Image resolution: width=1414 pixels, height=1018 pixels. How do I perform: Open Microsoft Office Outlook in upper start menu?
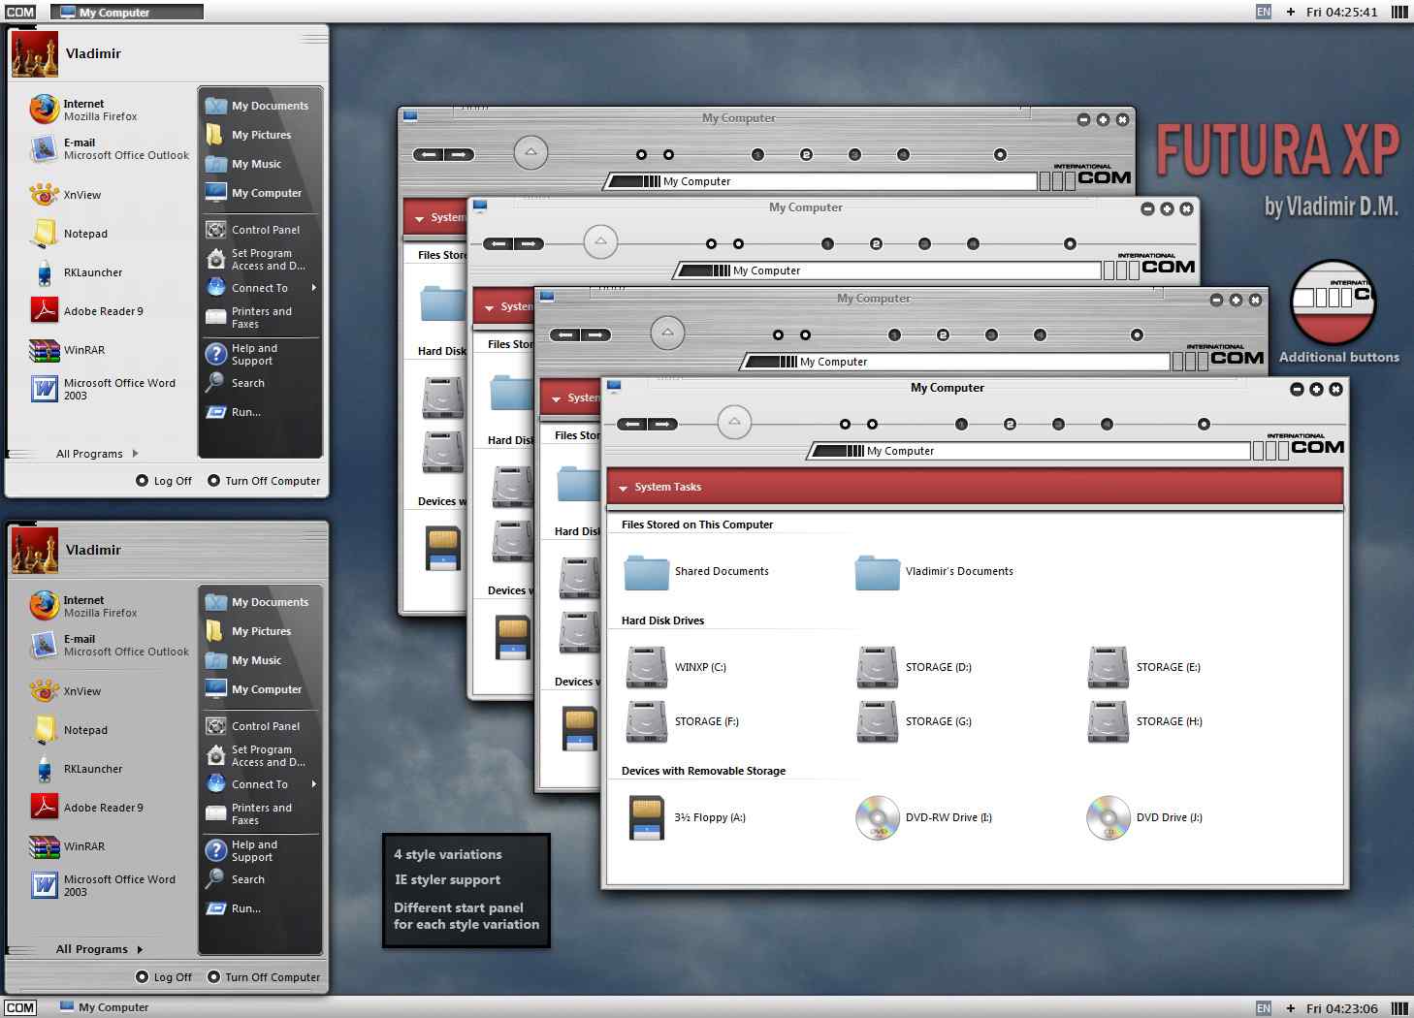pos(109,148)
